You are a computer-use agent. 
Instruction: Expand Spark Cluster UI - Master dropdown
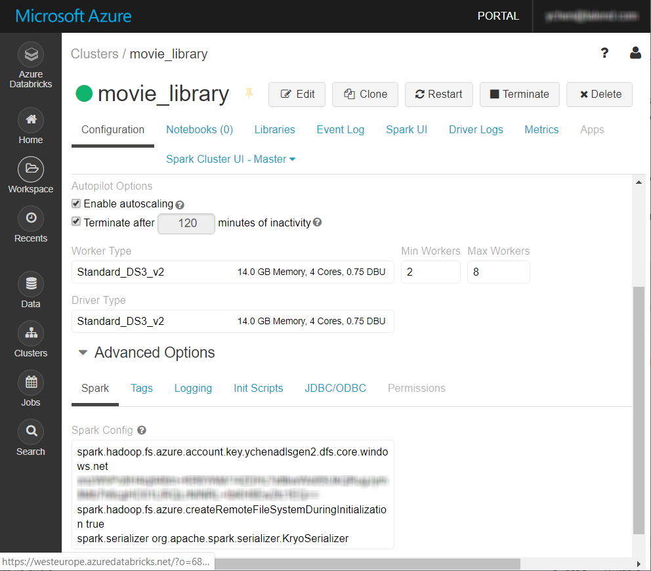[231, 159]
